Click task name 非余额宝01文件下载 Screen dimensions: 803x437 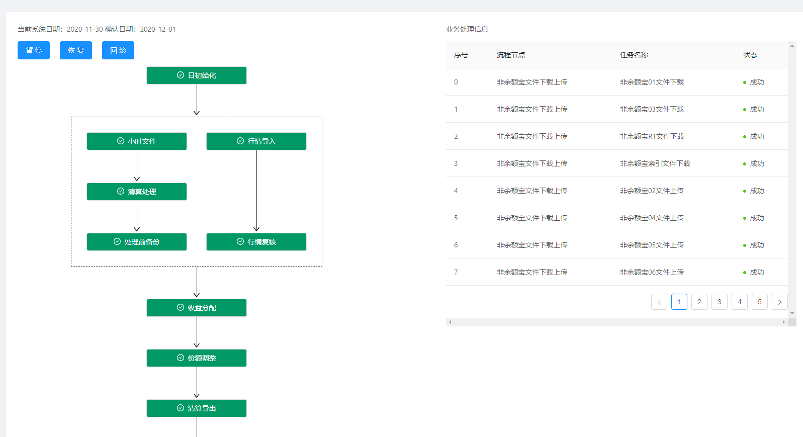pos(652,82)
